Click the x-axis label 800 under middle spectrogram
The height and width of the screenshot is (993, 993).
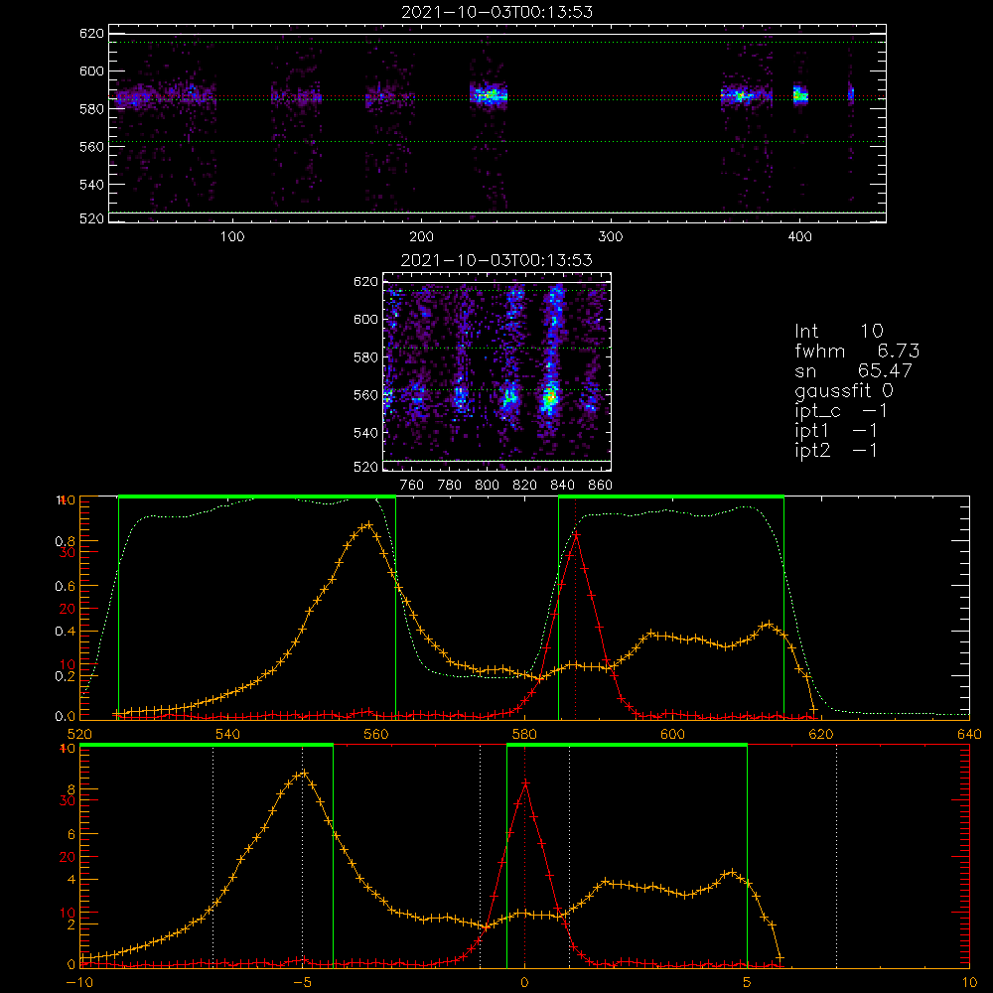[x=487, y=486]
